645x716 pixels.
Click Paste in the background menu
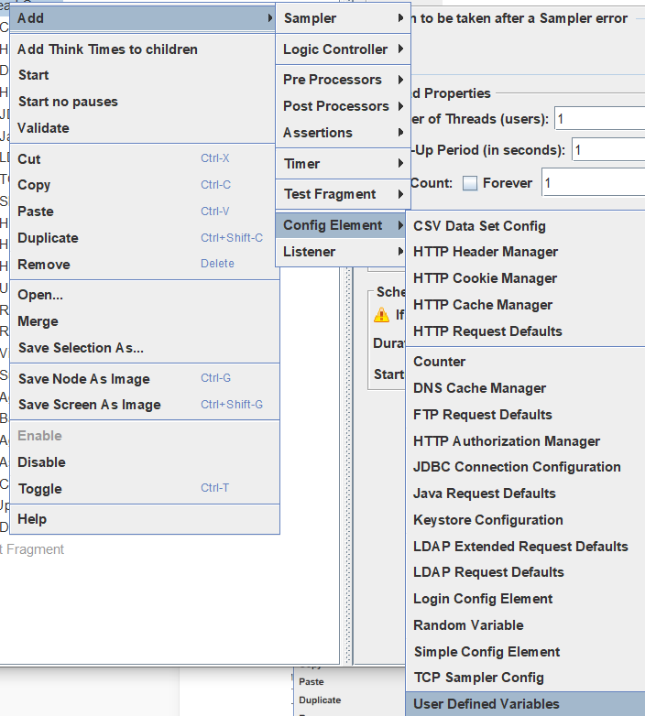312,682
